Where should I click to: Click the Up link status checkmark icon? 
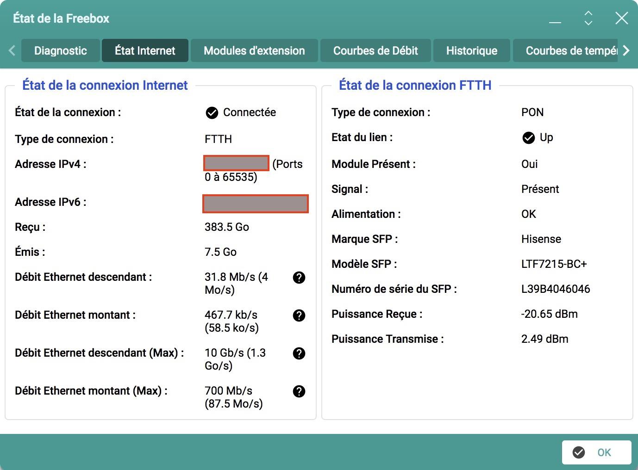point(528,138)
